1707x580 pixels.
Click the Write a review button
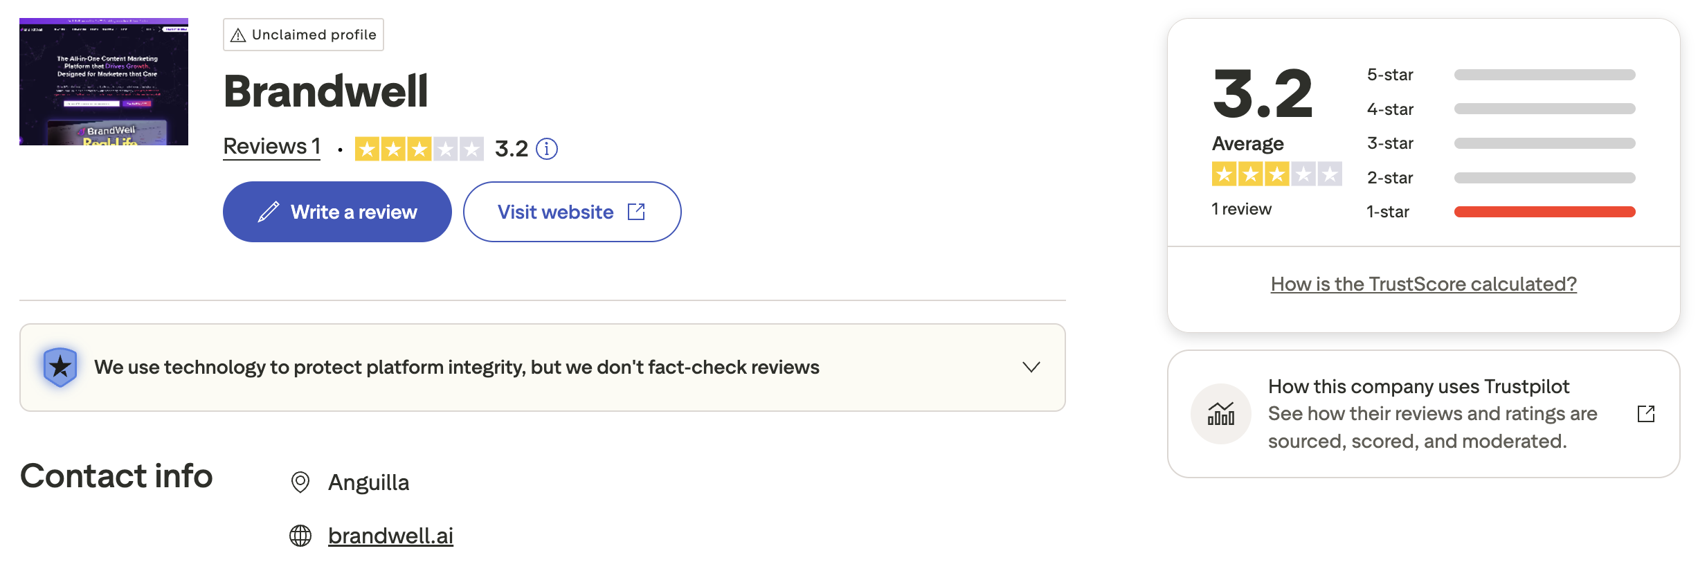tap(337, 212)
